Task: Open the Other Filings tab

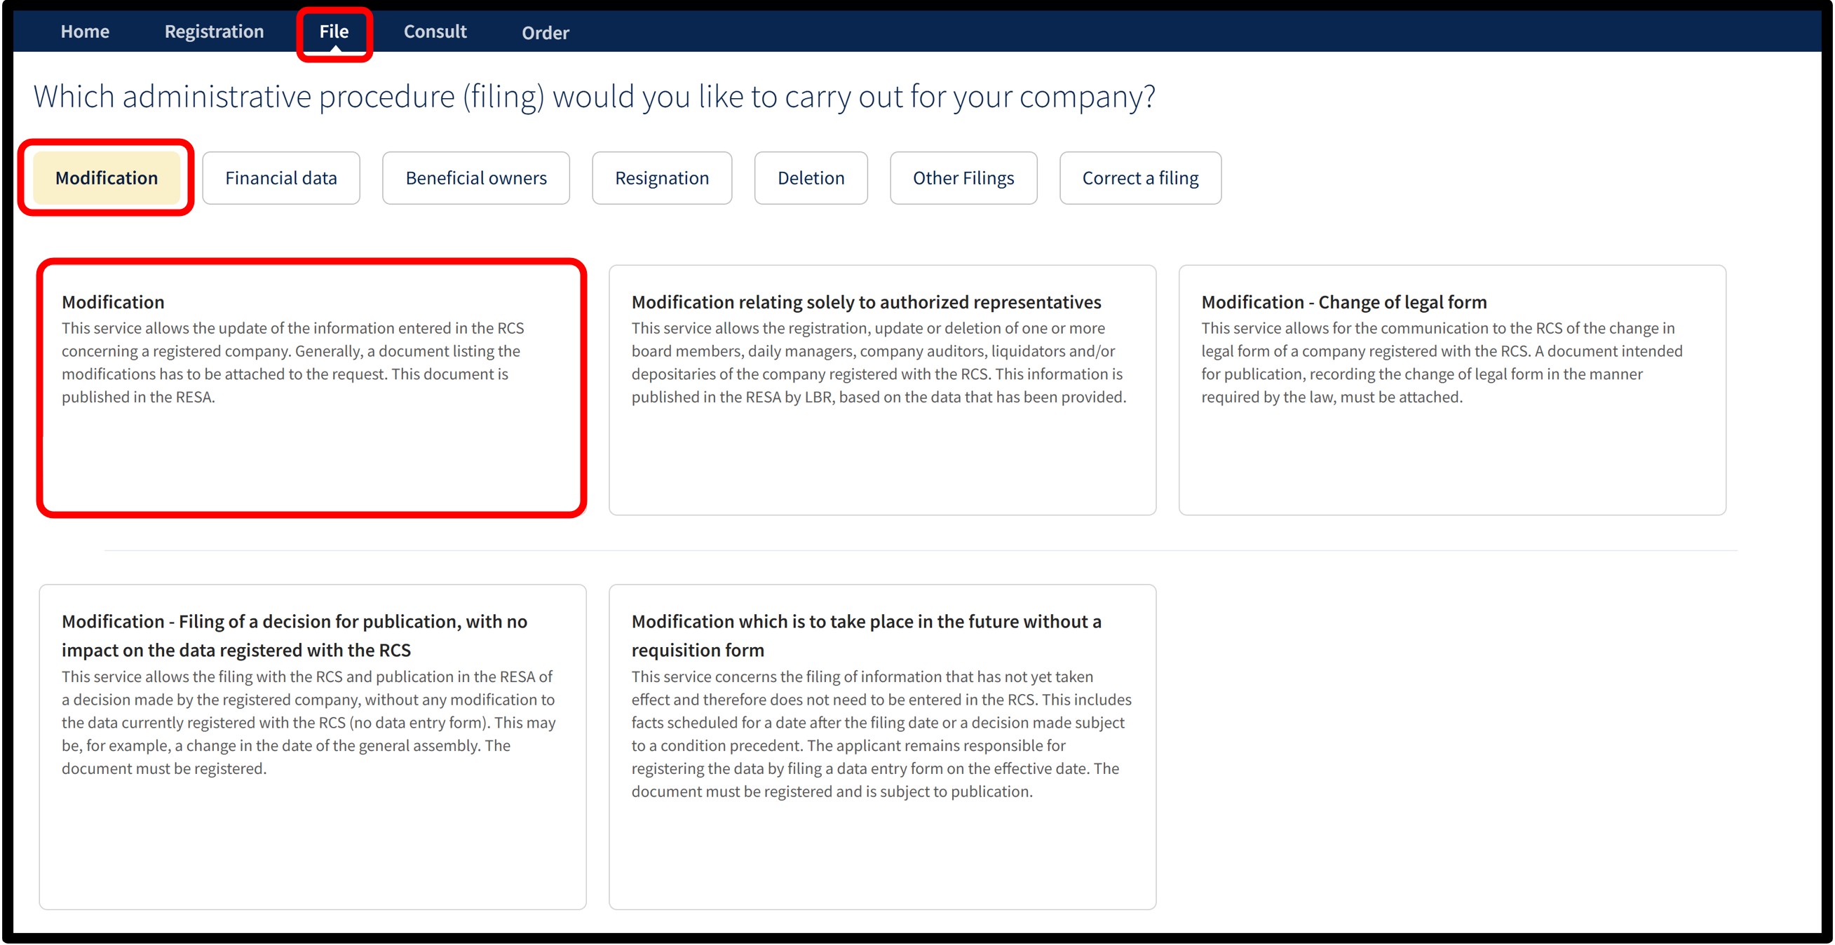Action: (x=963, y=178)
